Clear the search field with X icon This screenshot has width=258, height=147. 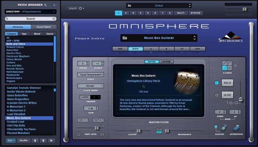tap(54, 19)
